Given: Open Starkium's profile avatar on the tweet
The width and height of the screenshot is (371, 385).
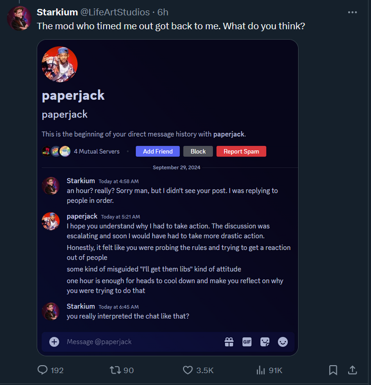Looking at the screenshot, I should pos(19,18).
